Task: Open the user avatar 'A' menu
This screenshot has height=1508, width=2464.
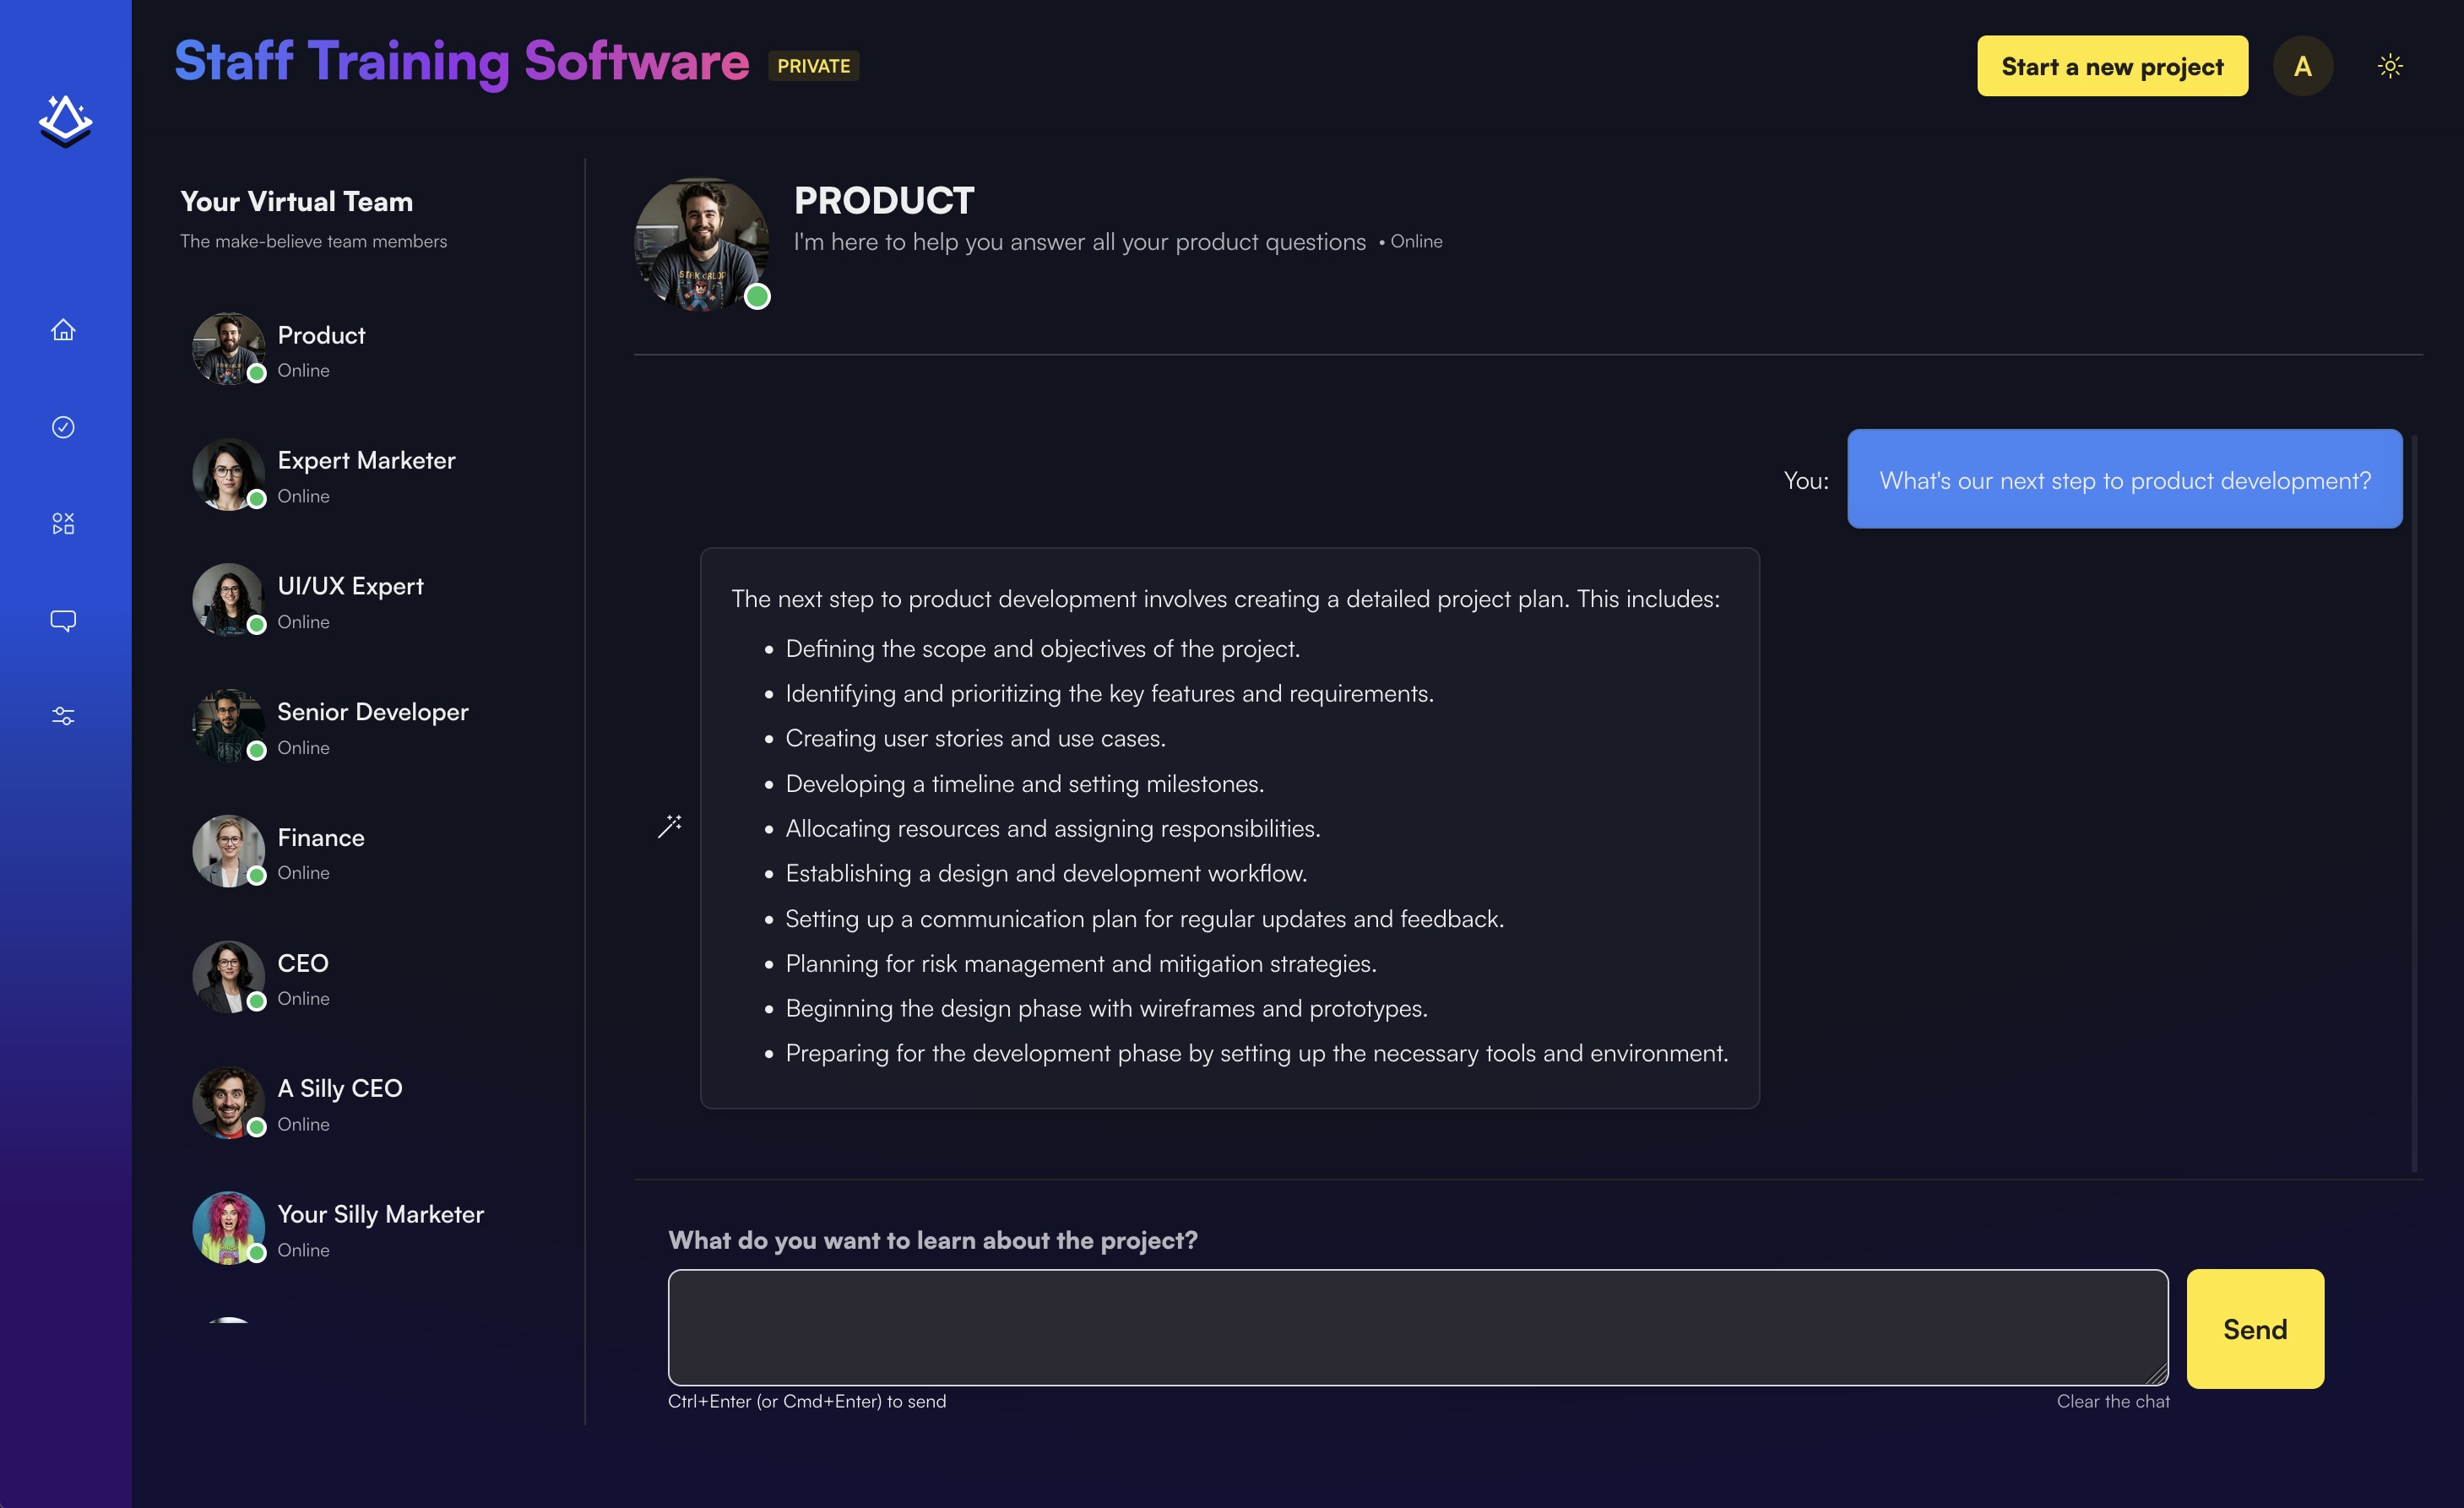Action: (2302, 66)
